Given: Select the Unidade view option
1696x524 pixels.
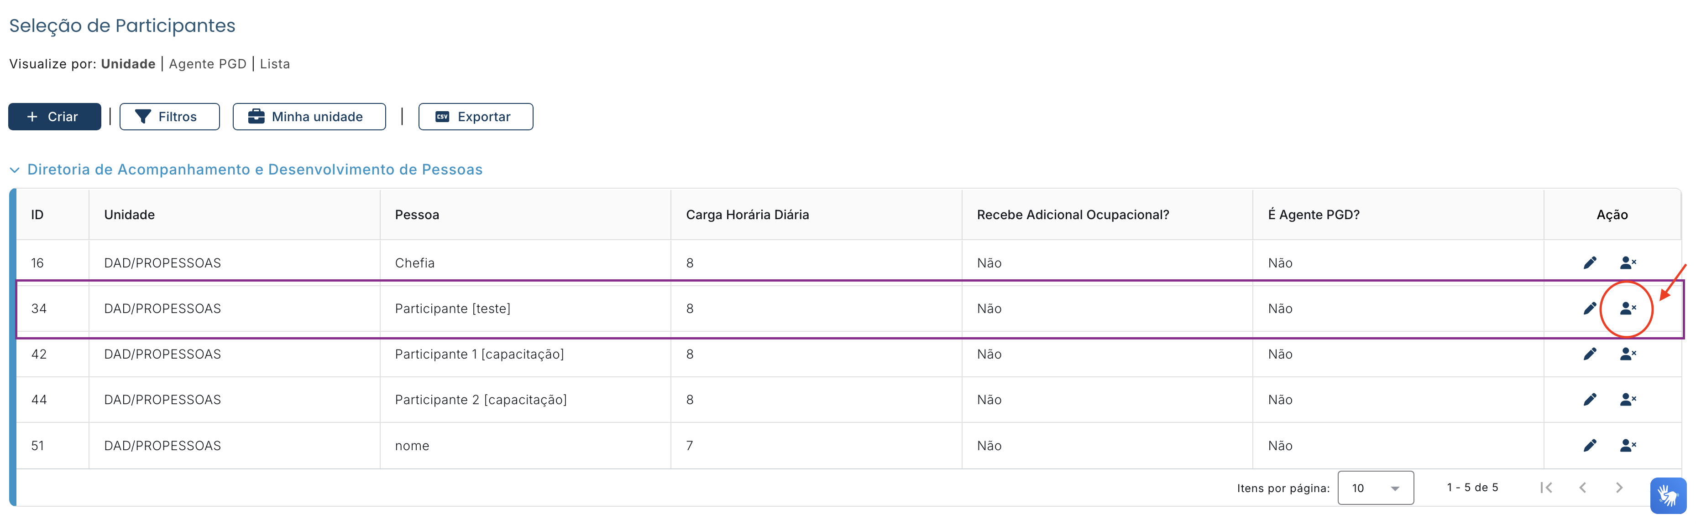Looking at the screenshot, I should coord(128,64).
